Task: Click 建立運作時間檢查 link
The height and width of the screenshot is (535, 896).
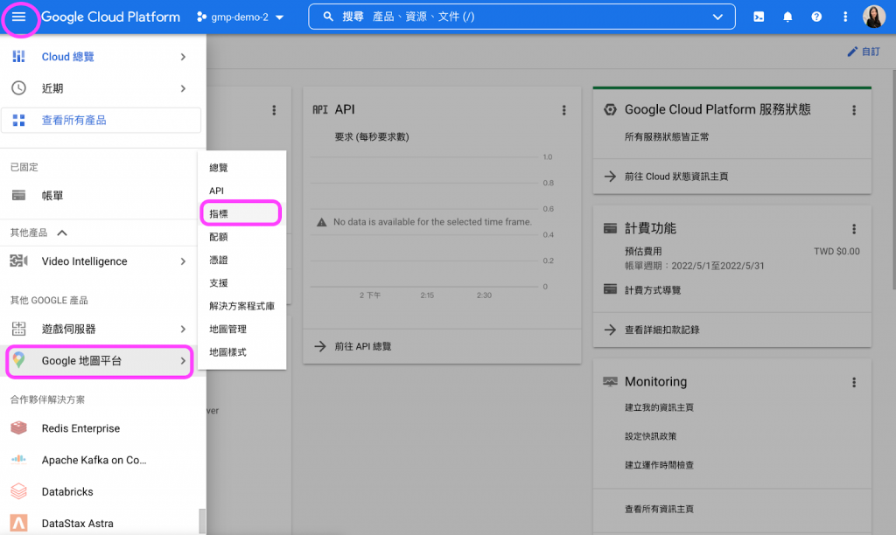Action: [659, 465]
